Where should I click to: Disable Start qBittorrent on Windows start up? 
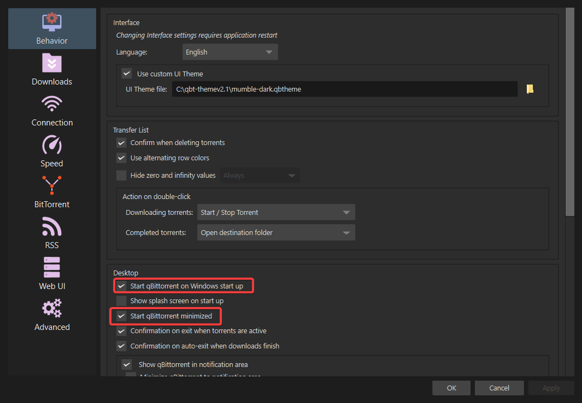121,286
